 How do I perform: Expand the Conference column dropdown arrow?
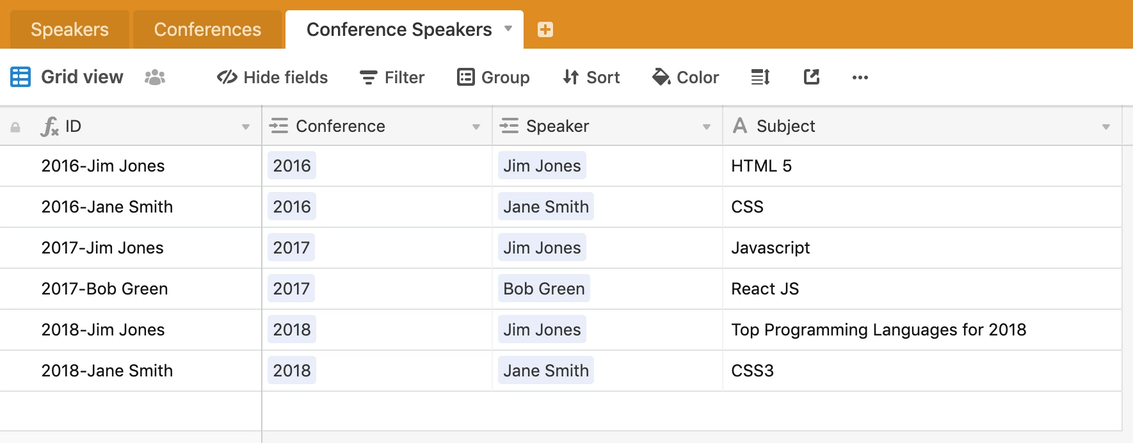(x=476, y=127)
